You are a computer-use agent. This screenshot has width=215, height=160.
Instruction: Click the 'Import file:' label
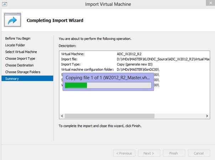pos(69,59)
